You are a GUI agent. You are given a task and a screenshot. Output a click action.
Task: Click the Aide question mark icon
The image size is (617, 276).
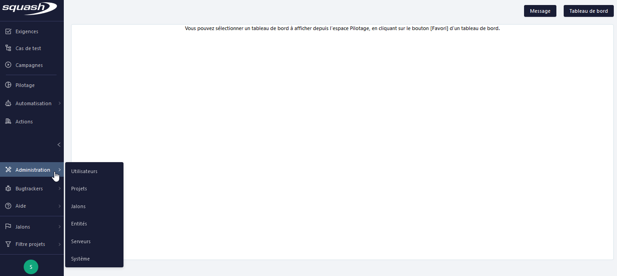(x=8, y=206)
